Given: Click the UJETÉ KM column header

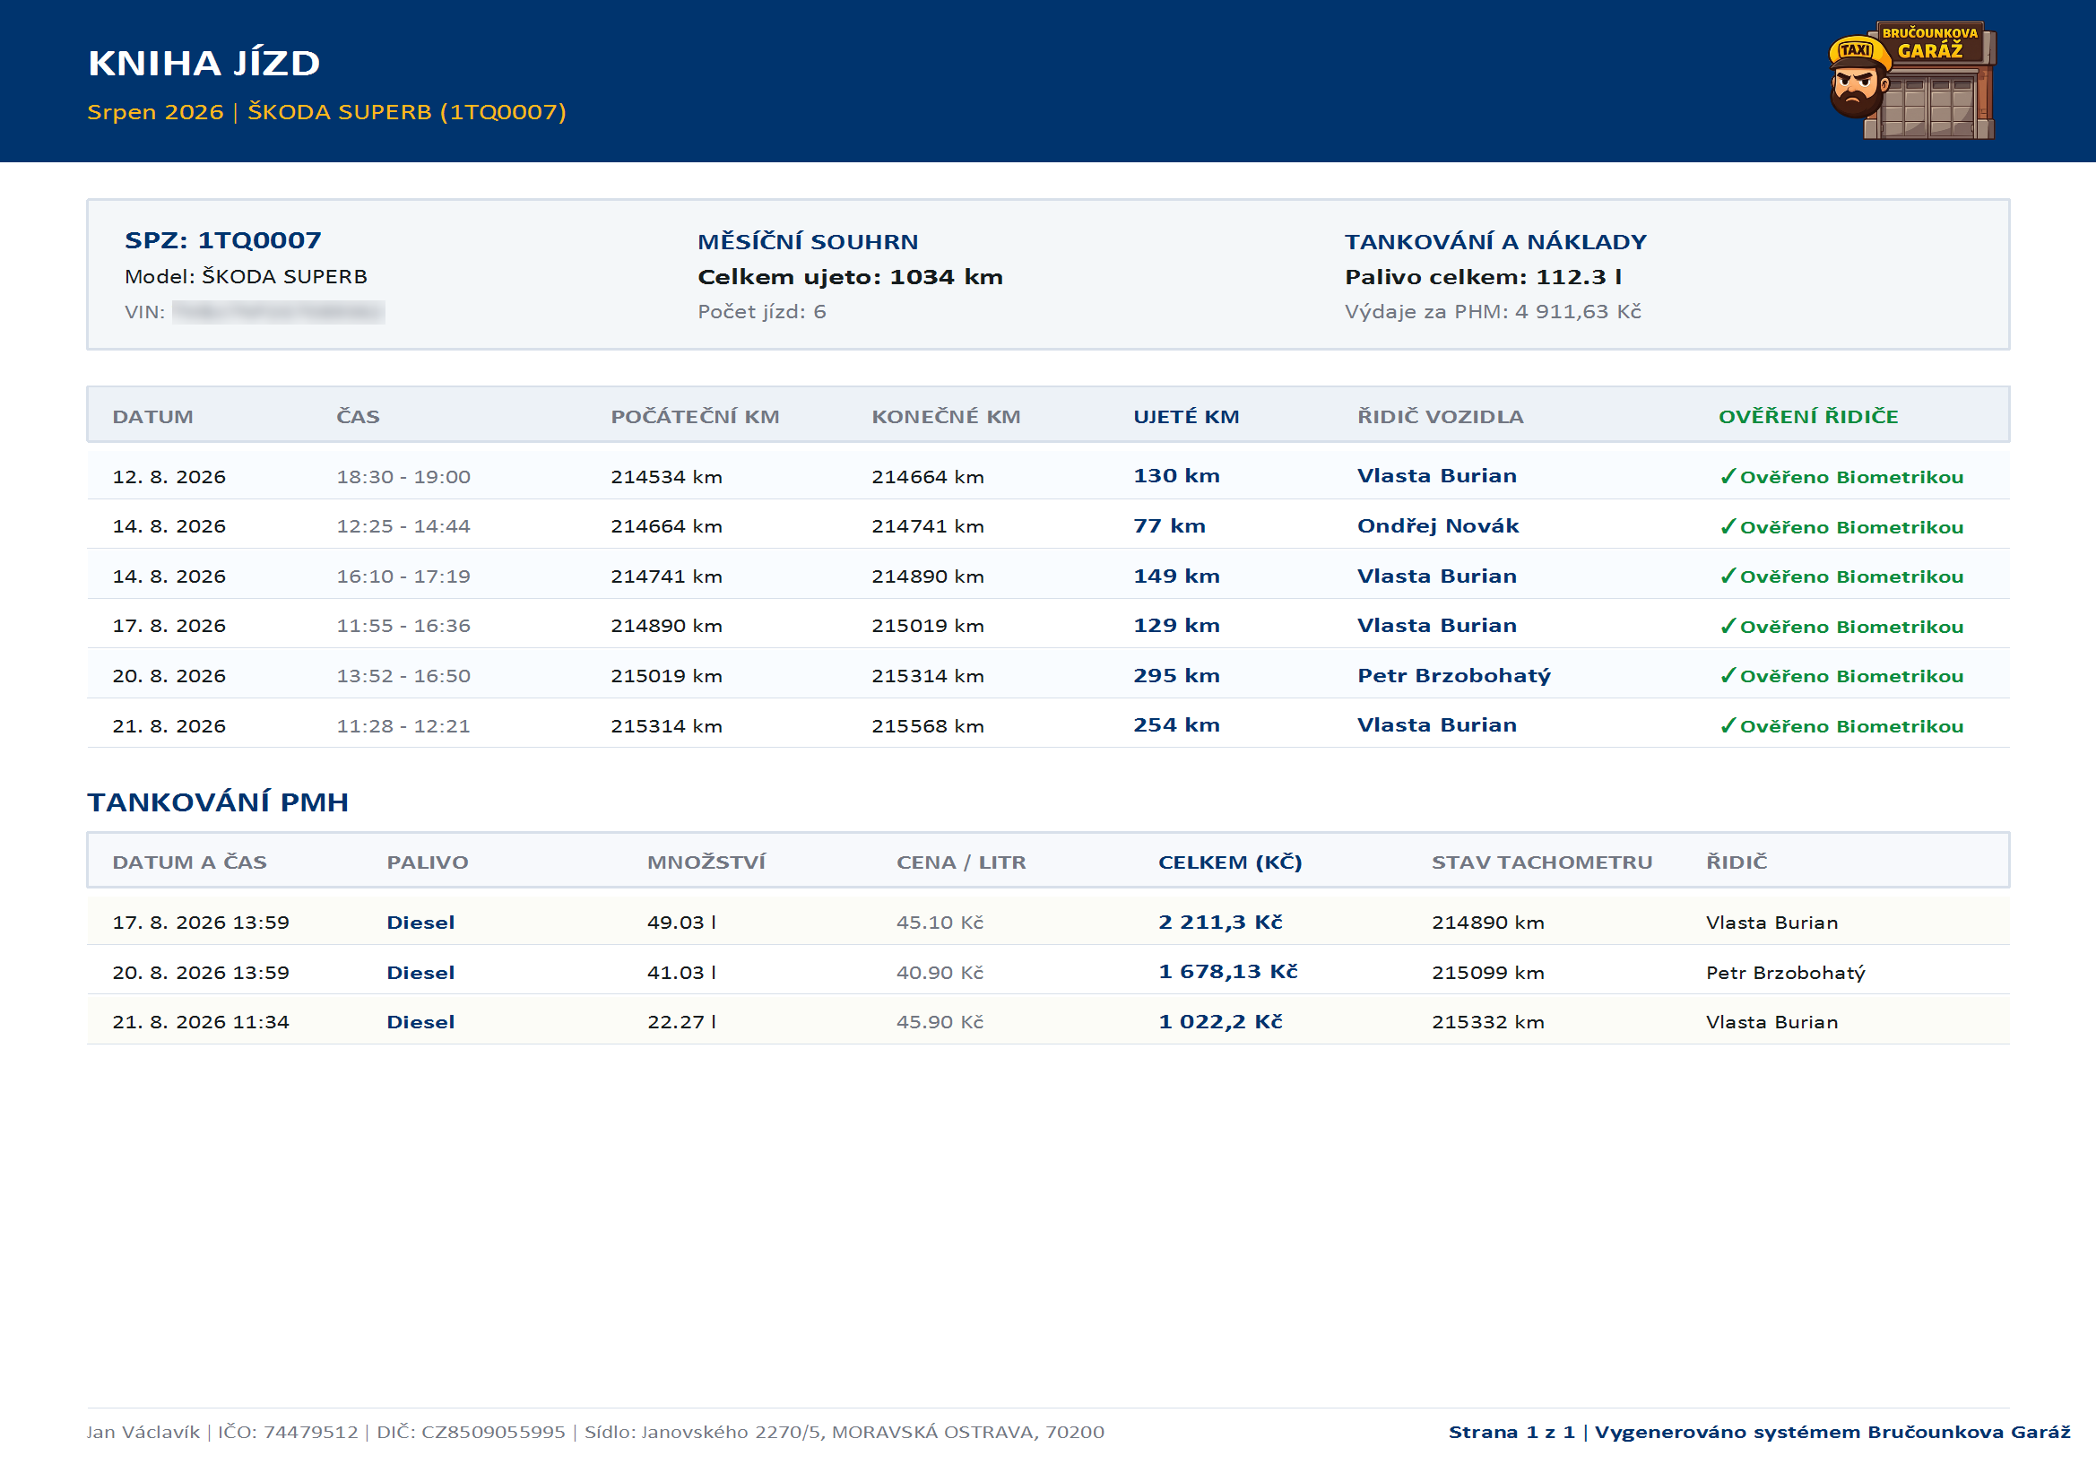Looking at the screenshot, I should click(1187, 416).
